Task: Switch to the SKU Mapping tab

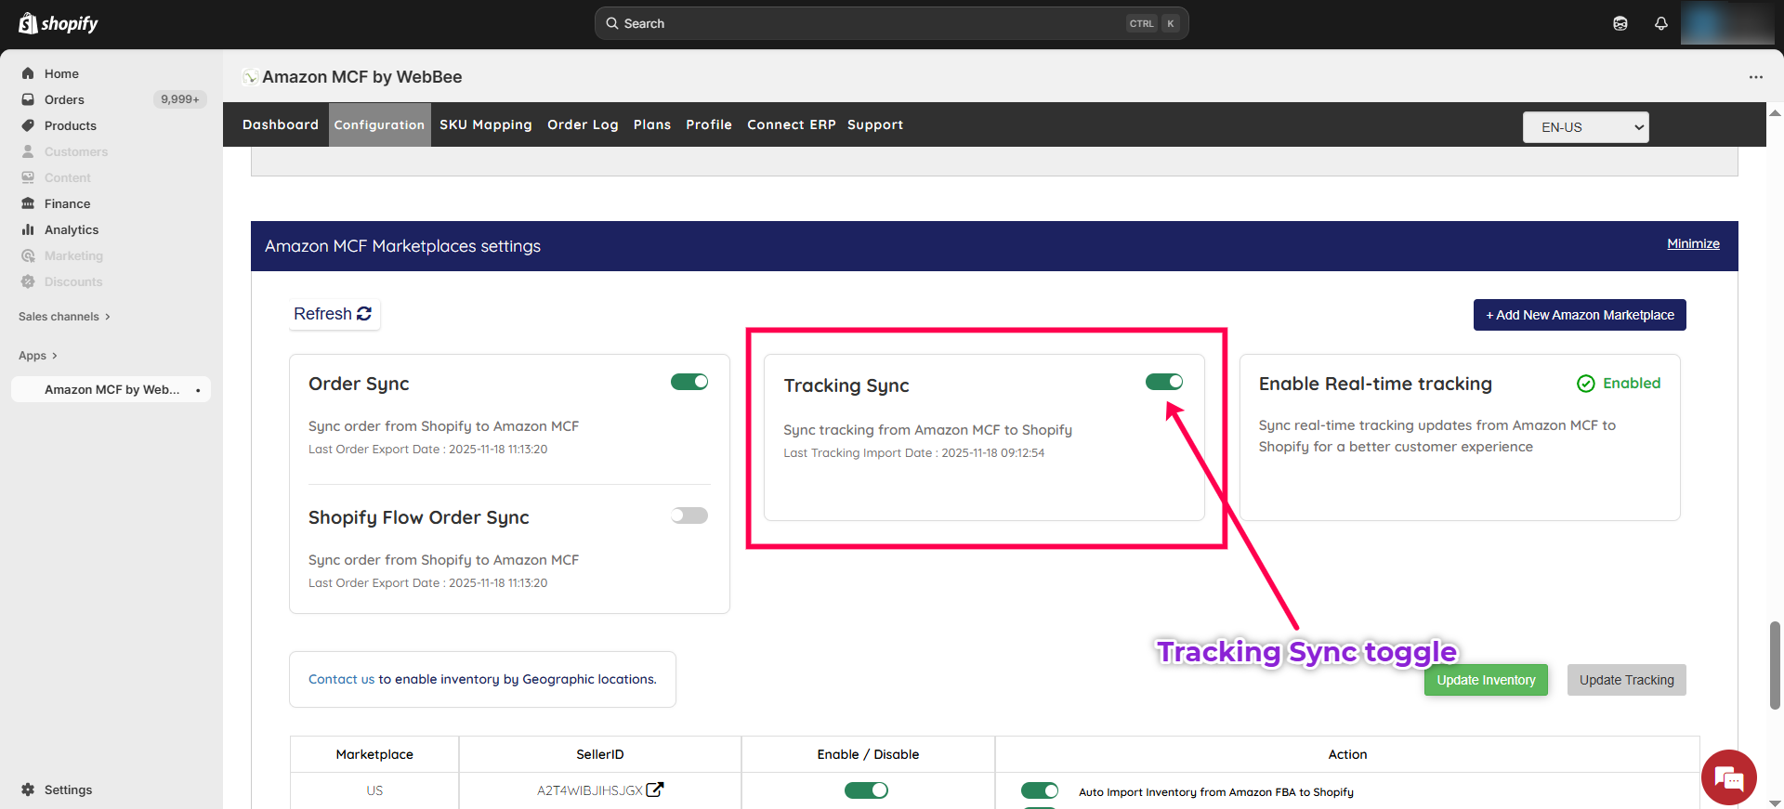Action: coord(485,124)
